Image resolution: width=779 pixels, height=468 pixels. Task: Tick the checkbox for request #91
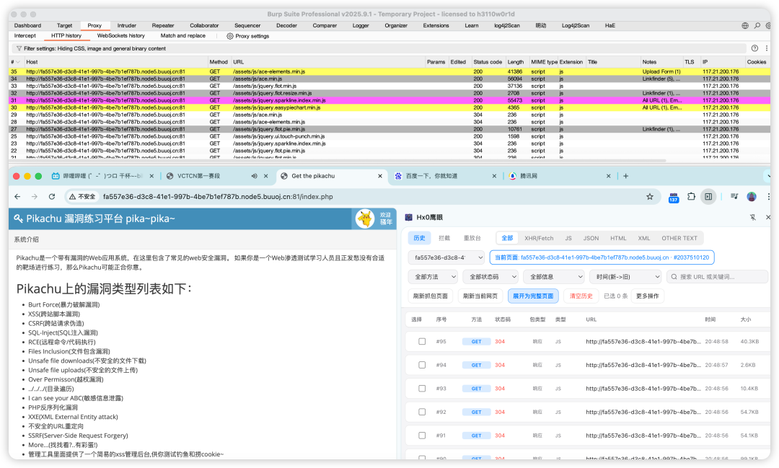(x=422, y=436)
